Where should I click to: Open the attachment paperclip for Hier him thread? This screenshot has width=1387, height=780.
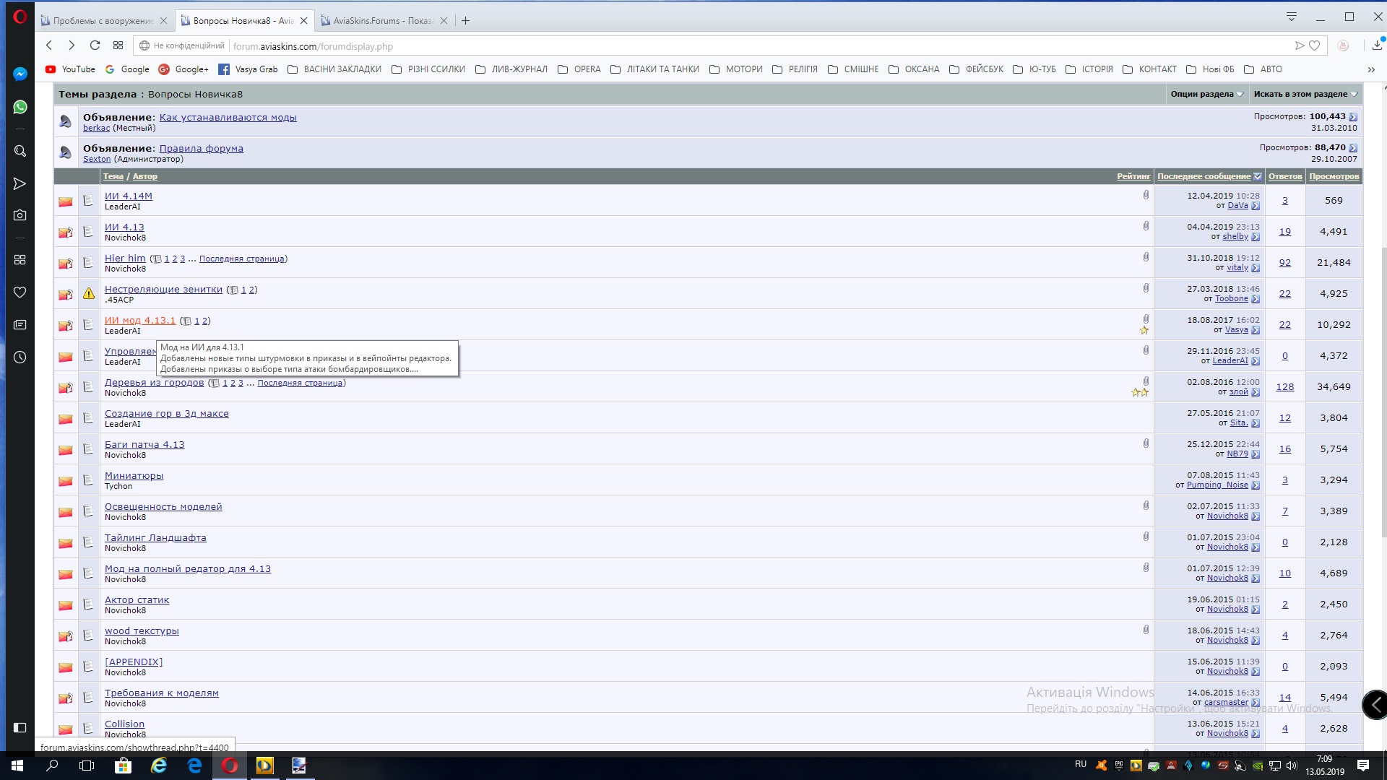(1146, 257)
